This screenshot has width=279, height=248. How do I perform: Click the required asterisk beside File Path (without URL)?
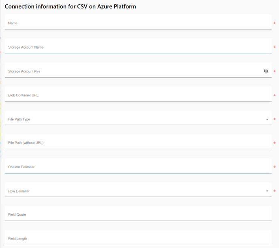[275, 143]
